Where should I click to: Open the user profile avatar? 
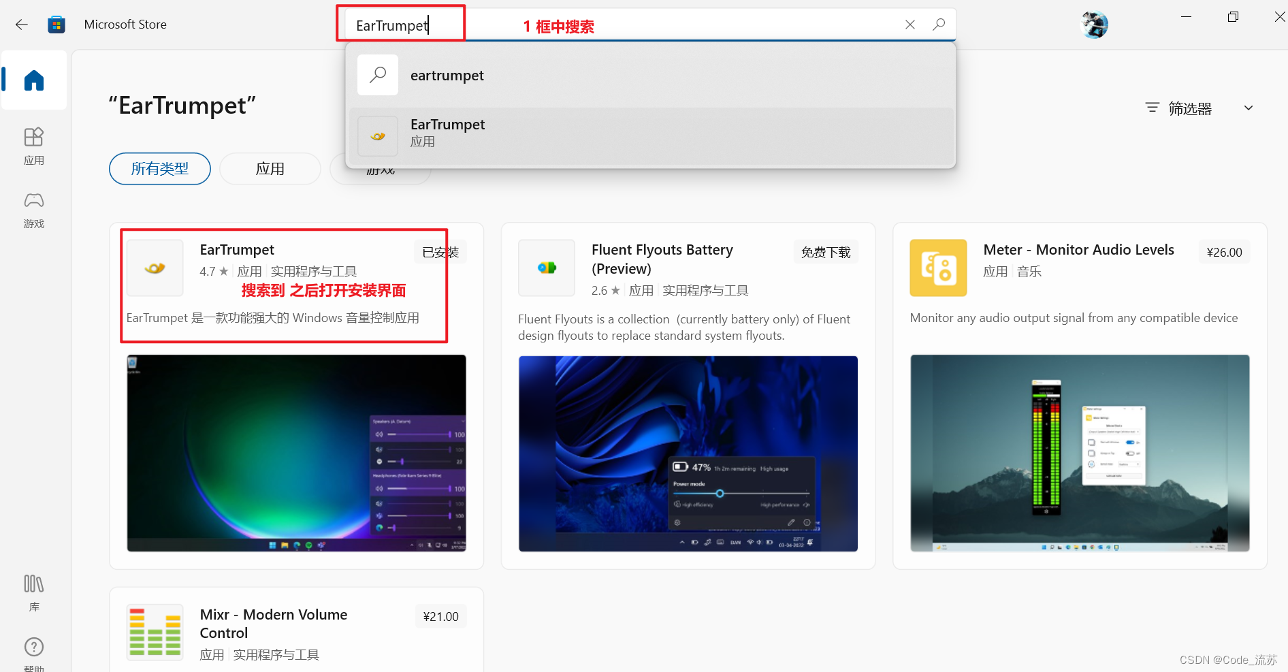pyautogui.click(x=1094, y=25)
